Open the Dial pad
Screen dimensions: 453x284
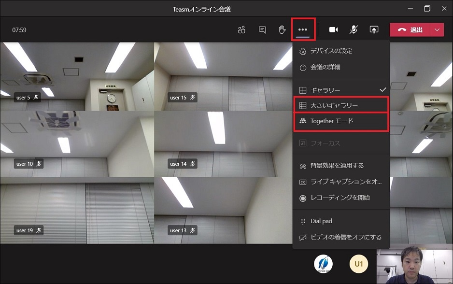coord(341,221)
